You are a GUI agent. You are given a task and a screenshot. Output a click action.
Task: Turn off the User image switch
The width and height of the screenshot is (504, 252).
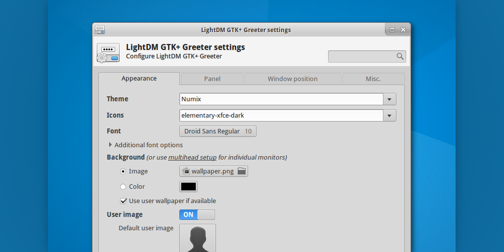197,214
